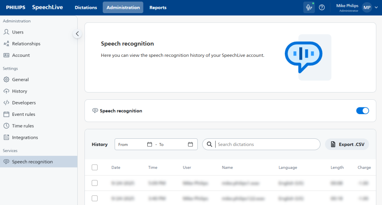382x205 pixels.
Task: Open the To date calendar icon
Action: tap(190, 144)
